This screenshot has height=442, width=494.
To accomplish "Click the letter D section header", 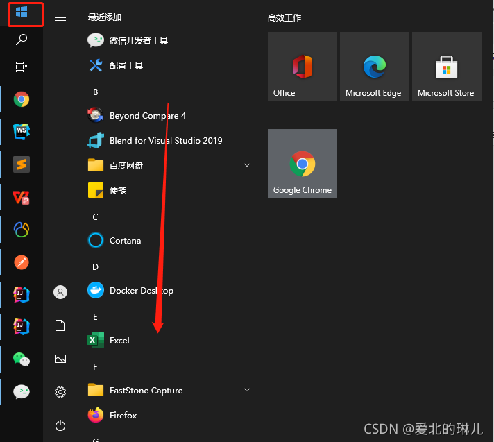I will click(x=96, y=267).
